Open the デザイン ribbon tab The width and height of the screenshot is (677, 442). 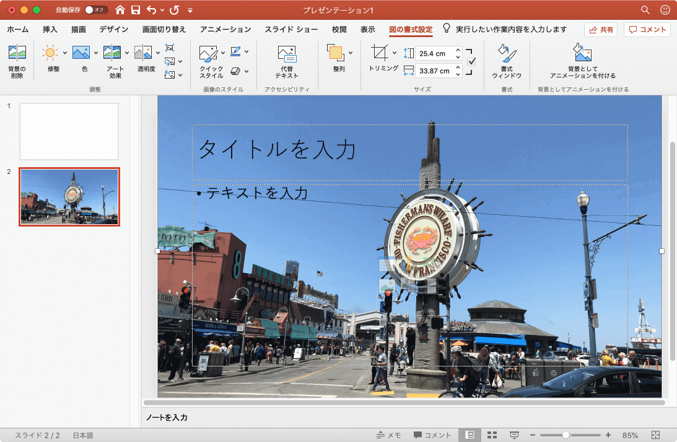tap(113, 29)
